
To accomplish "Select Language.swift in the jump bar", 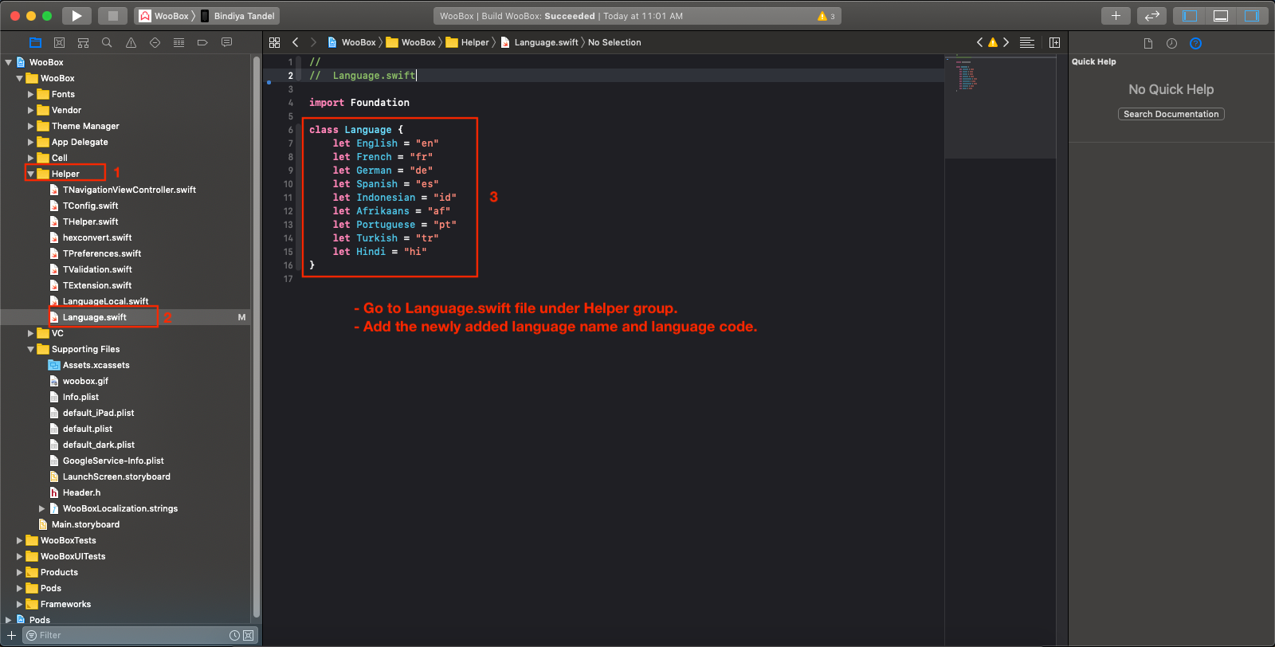I will [539, 42].
